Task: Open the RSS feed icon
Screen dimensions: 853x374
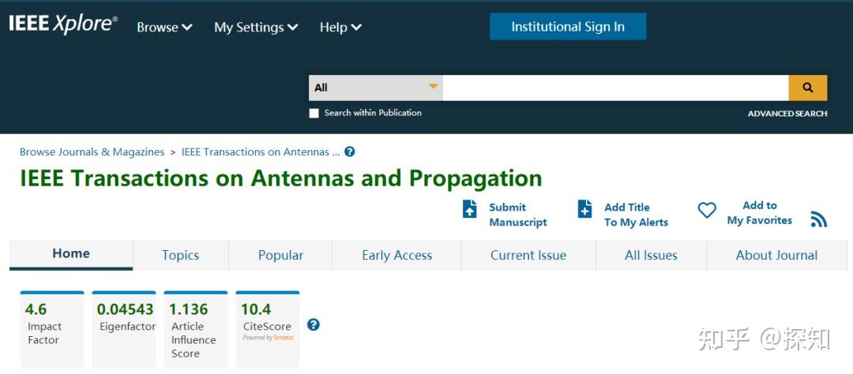Action: 819,220
